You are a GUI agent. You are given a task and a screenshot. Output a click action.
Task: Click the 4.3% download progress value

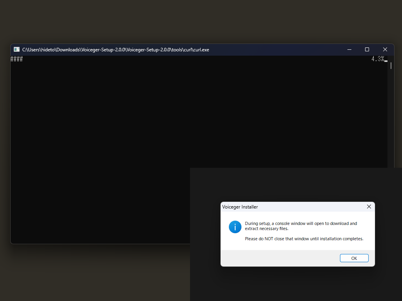(378, 59)
